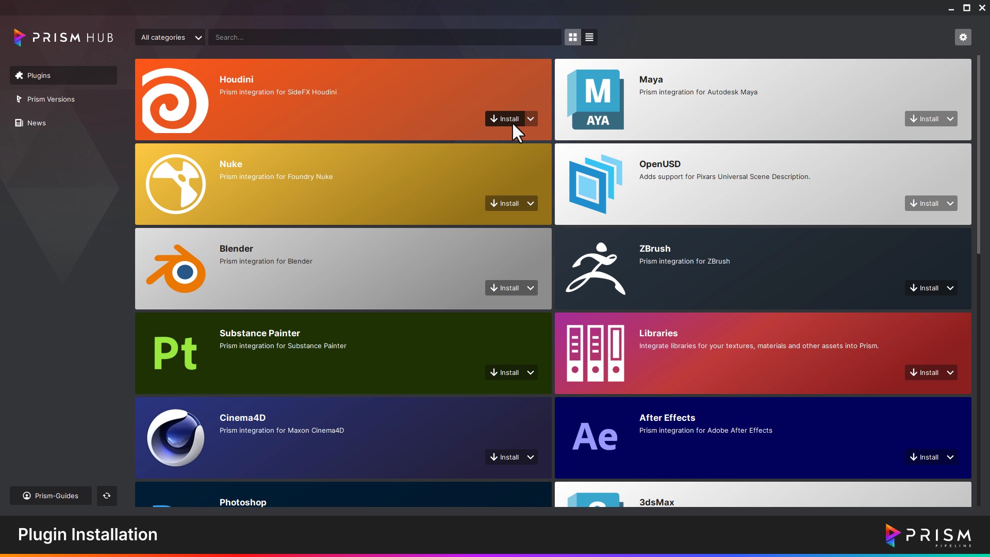Expand After Effects install options arrow
The width and height of the screenshot is (990, 557).
click(951, 457)
